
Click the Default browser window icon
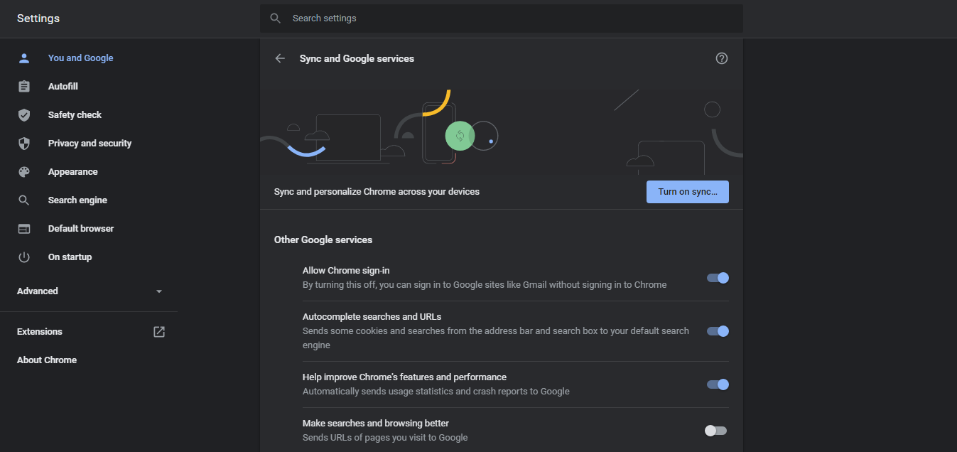pos(24,229)
